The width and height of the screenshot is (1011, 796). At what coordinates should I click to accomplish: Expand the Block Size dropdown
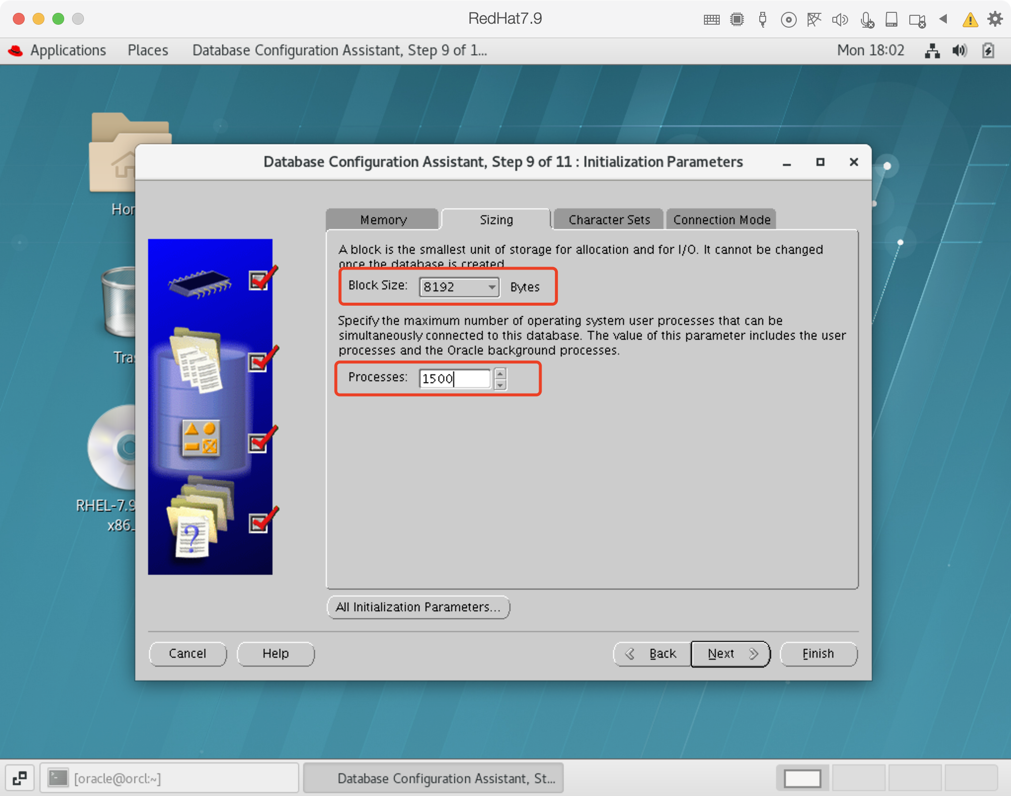(x=492, y=287)
